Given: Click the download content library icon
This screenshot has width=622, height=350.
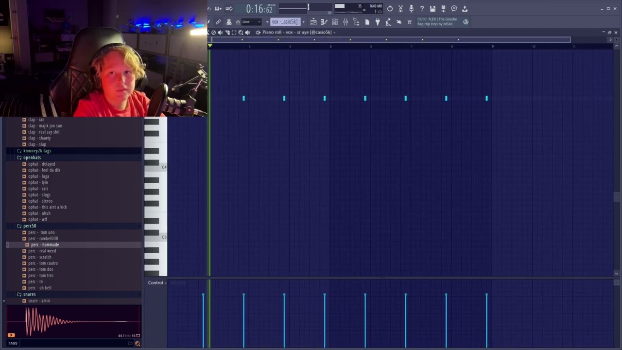Looking at the screenshot, I should (x=465, y=8).
